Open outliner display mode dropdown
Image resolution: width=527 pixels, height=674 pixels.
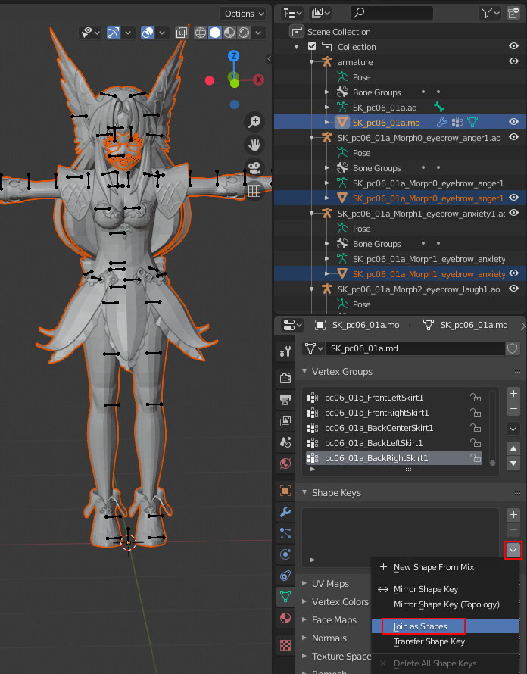[293, 14]
